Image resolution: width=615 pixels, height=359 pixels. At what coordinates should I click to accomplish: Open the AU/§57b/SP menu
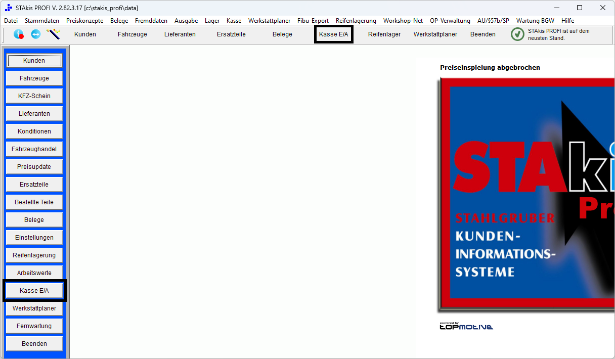point(493,21)
